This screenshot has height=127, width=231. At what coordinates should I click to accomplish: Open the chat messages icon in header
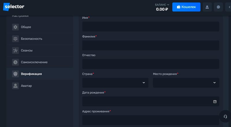pos(218,7)
